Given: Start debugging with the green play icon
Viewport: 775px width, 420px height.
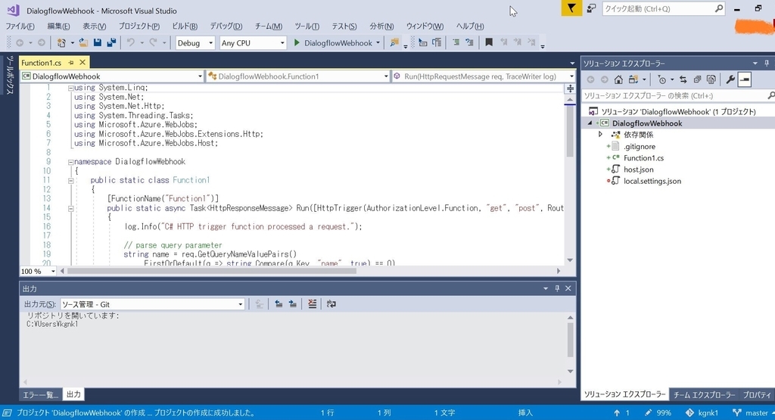Looking at the screenshot, I should [x=297, y=43].
